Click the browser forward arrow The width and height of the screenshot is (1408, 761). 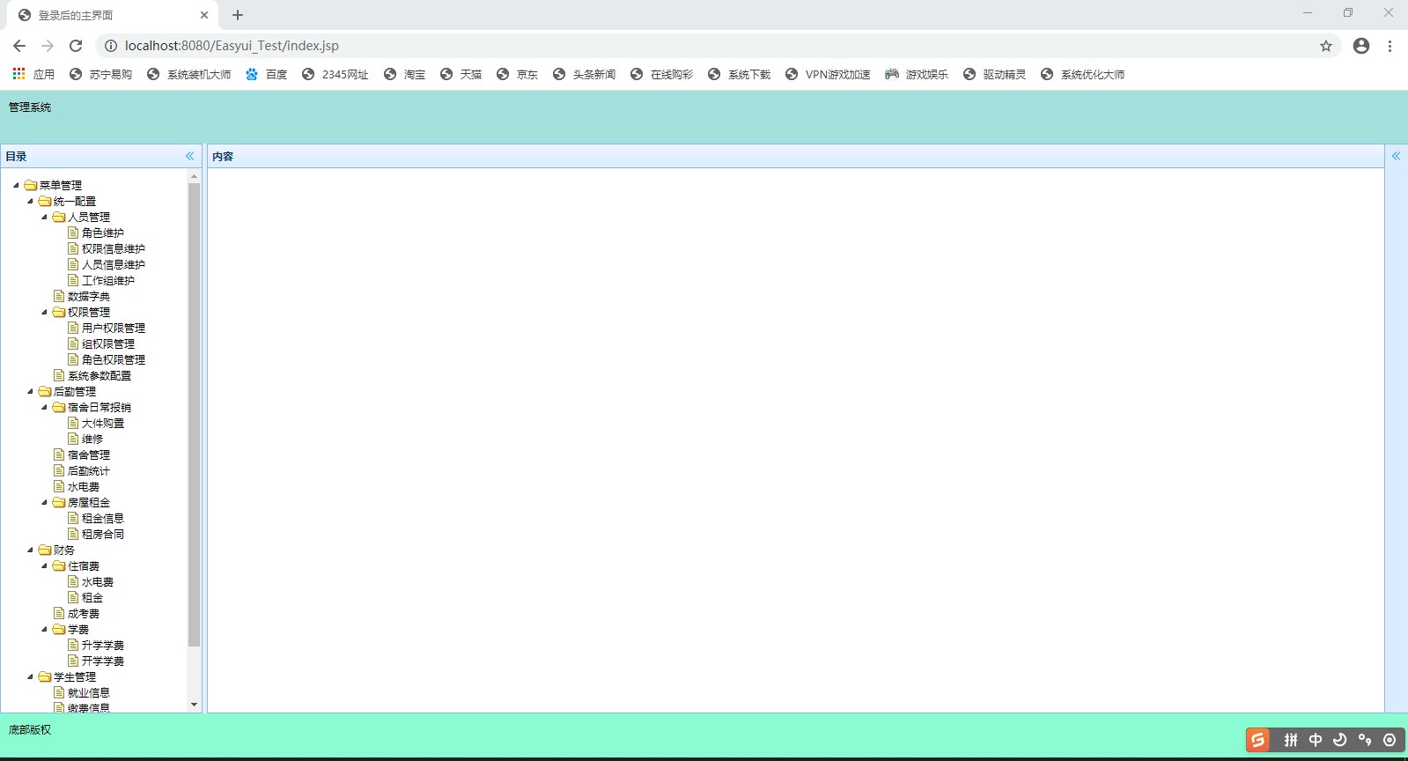coord(48,46)
